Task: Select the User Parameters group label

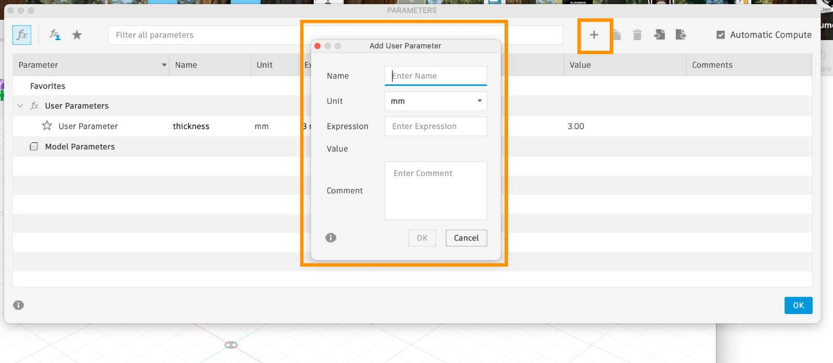Action: [x=77, y=106]
